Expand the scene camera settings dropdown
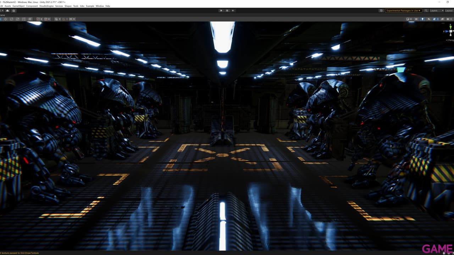 point(449,19)
